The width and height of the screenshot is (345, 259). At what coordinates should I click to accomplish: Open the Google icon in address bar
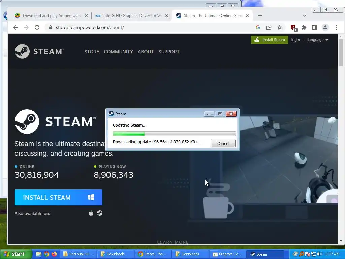coord(258,27)
